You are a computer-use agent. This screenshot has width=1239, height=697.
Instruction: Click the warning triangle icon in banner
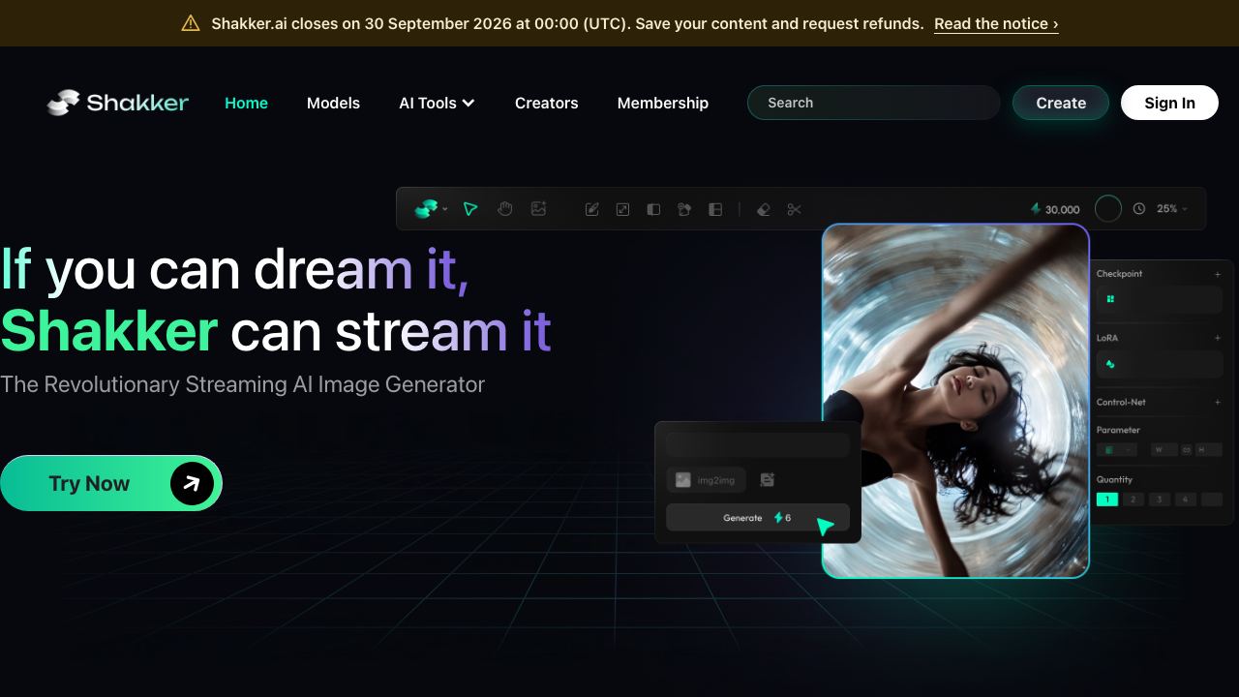click(x=191, y=23)
